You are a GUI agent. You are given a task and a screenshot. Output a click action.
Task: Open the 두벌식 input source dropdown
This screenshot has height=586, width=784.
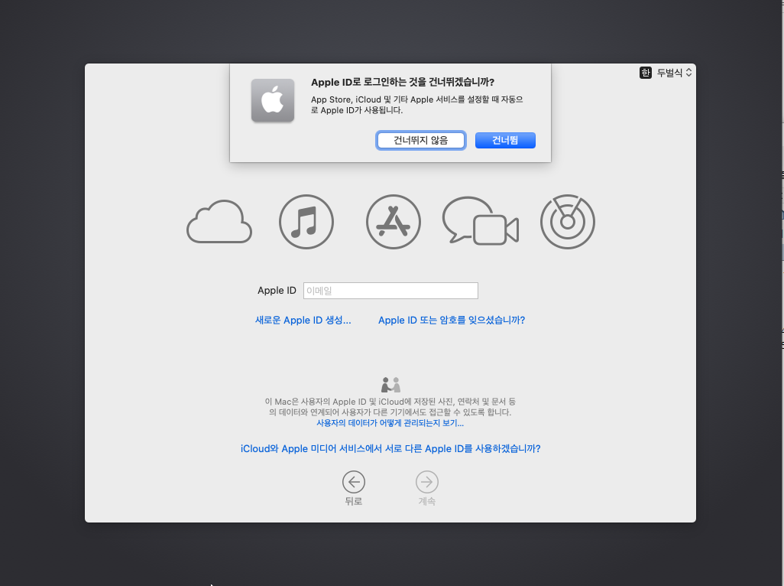pos(674,73)
